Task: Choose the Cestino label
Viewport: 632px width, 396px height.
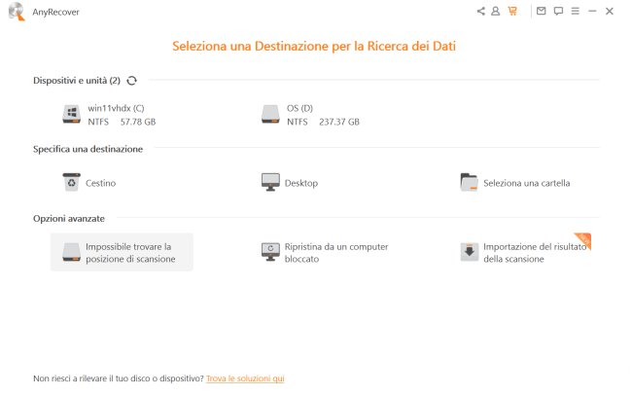Action: pos(101,183)
